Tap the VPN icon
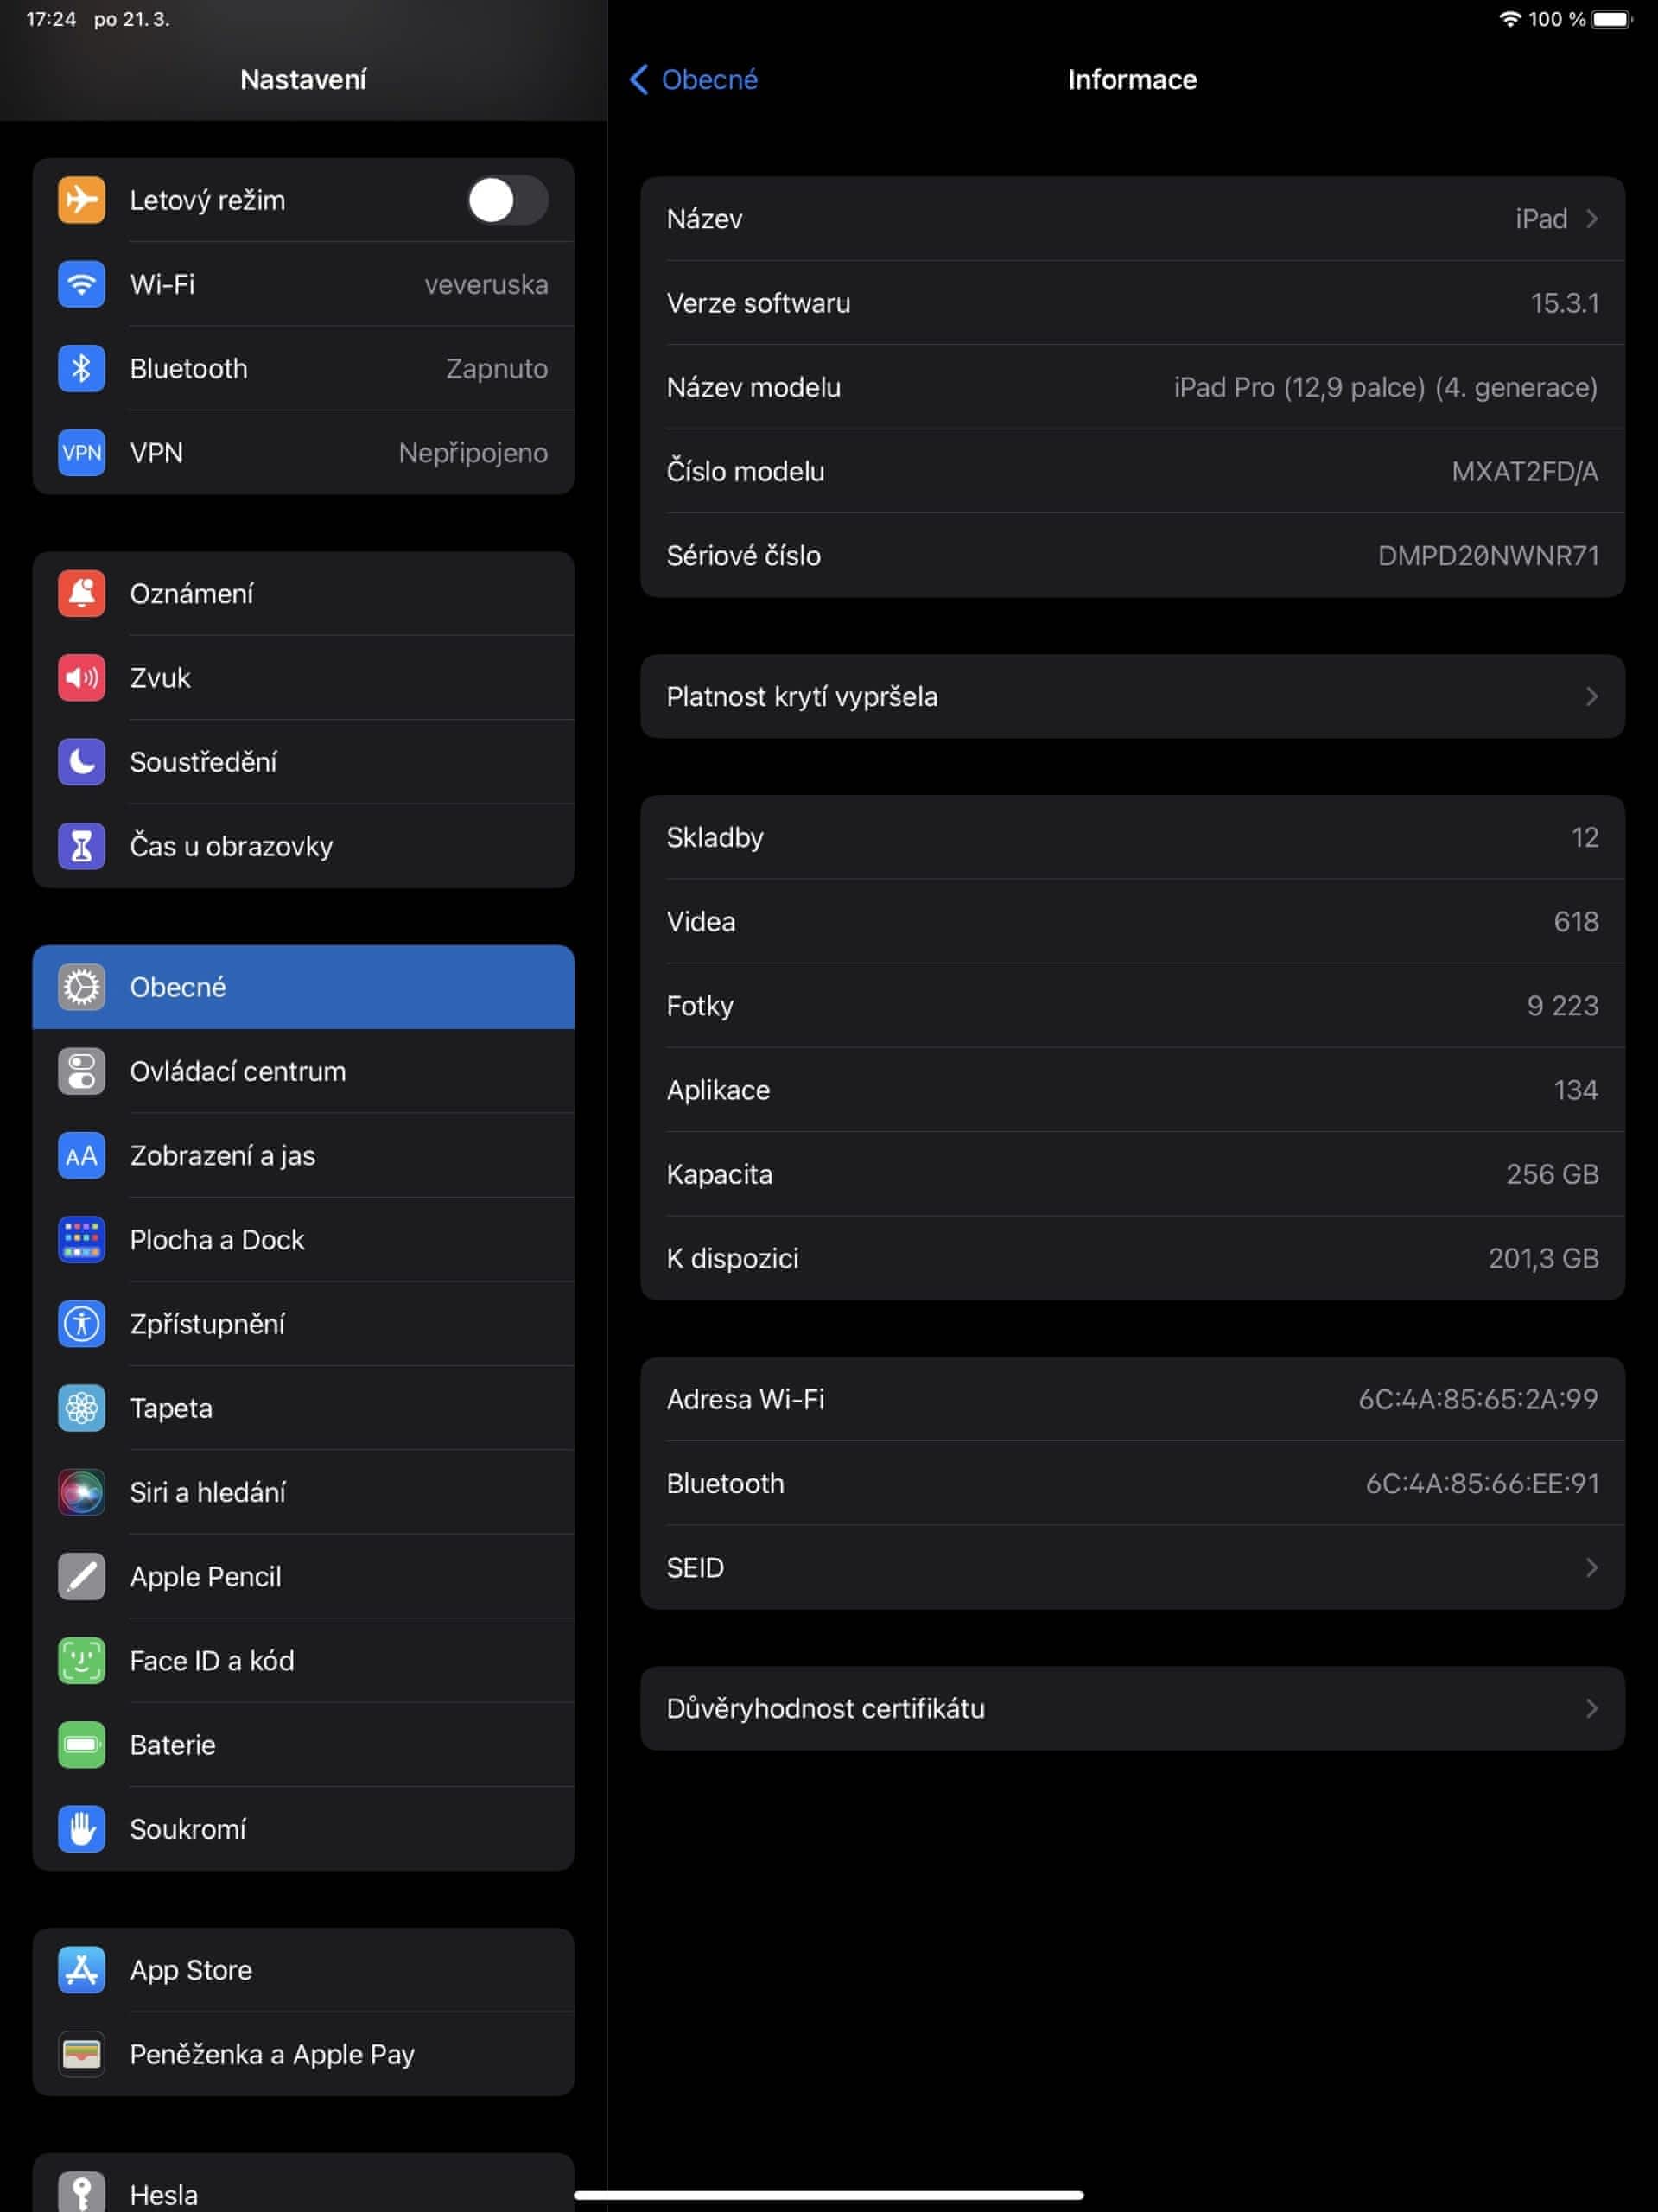Screen dimensions: 1658x2212 coord(81,452)
